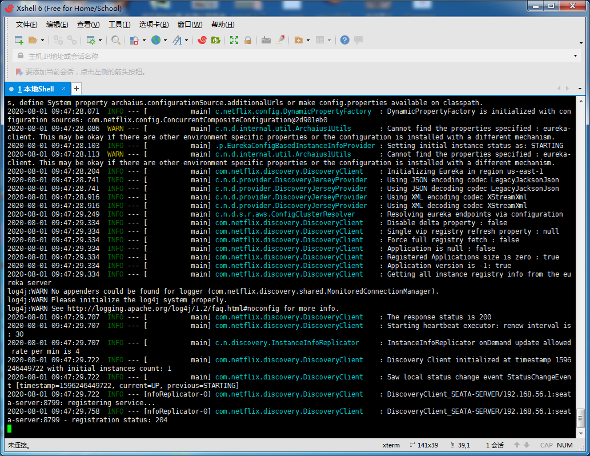Click the green terminal cursor block
590x456 pixels.
pyautogui.click(x=9, y=429)
